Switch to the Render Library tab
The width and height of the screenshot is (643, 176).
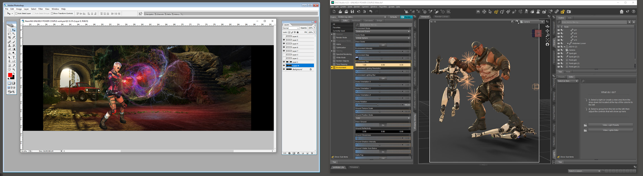tap(442, 17)
